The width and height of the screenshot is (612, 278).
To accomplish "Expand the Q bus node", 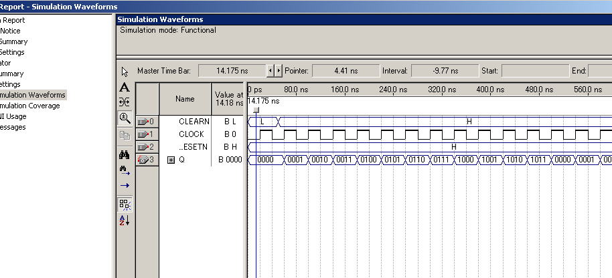I will pos(171,160).
